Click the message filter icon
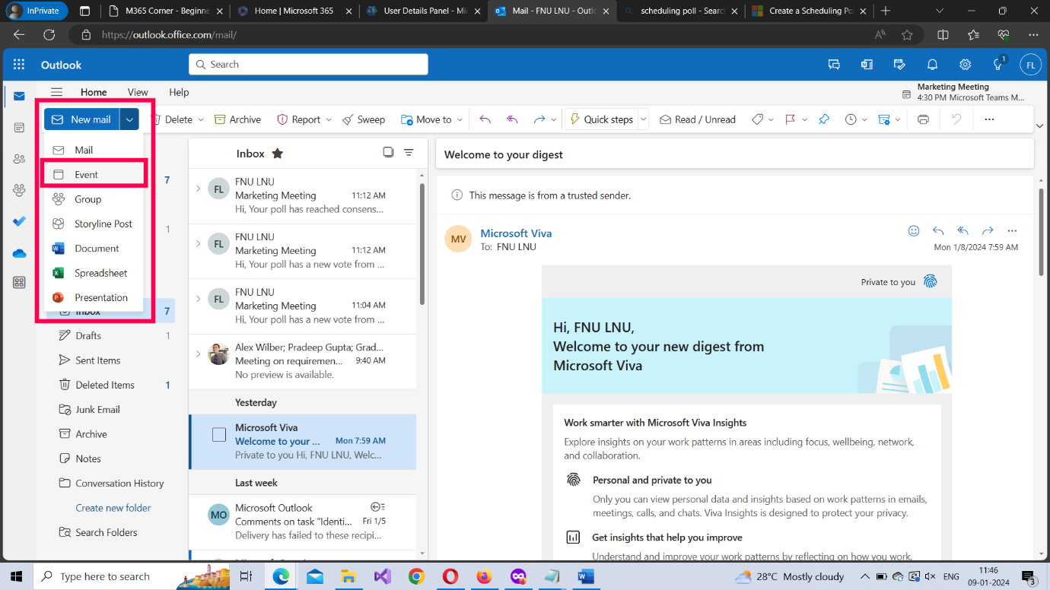The height and width of the screenshot is (590, 1050). click(x=409, y=153)
